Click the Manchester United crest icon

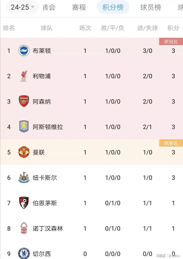point(24,152)
